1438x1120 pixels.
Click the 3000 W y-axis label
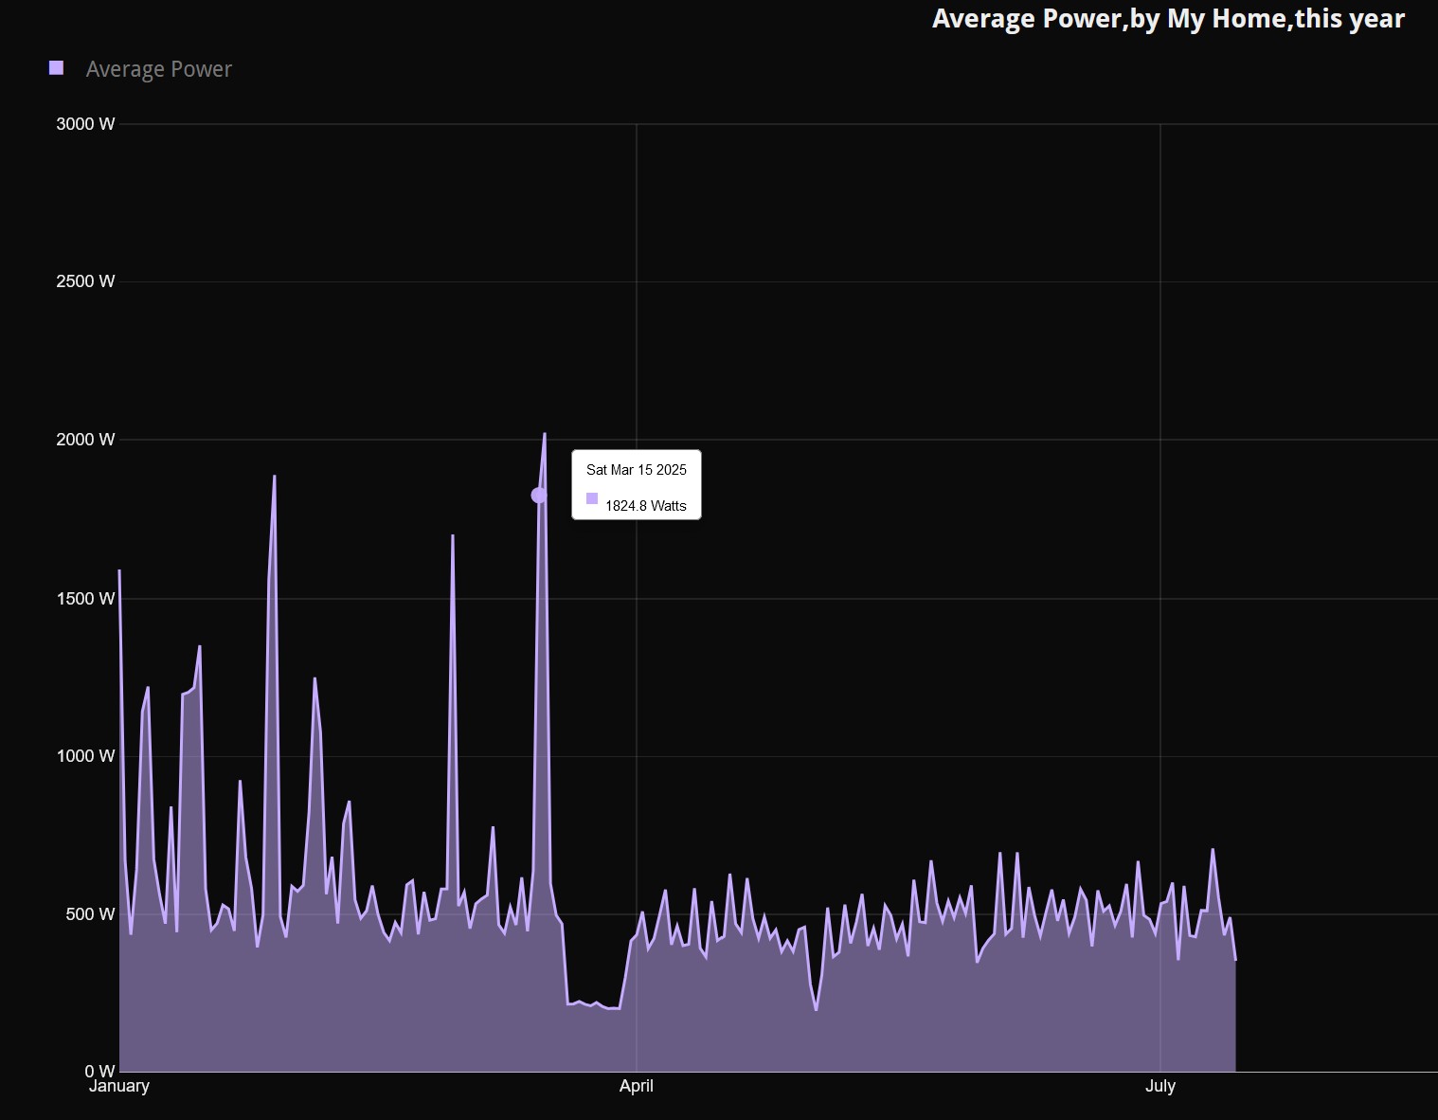click(85, 124)
